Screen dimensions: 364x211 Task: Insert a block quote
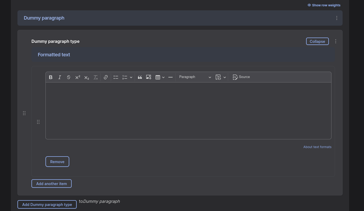point(140,77)
